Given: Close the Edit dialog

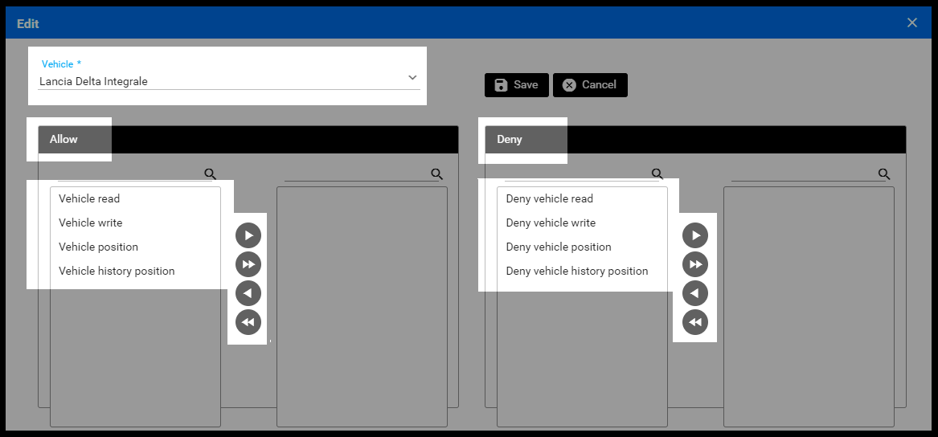Looking at the screenshot, I should pyautogui.click(x=912, y=22).
